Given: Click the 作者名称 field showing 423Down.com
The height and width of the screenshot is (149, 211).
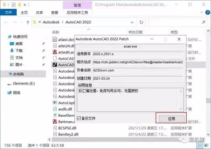Looking at the screenshot, I should click(138, 70).
